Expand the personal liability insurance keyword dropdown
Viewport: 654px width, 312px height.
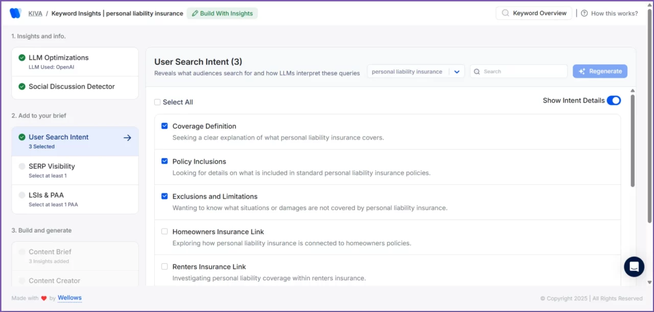click(457, 72)
